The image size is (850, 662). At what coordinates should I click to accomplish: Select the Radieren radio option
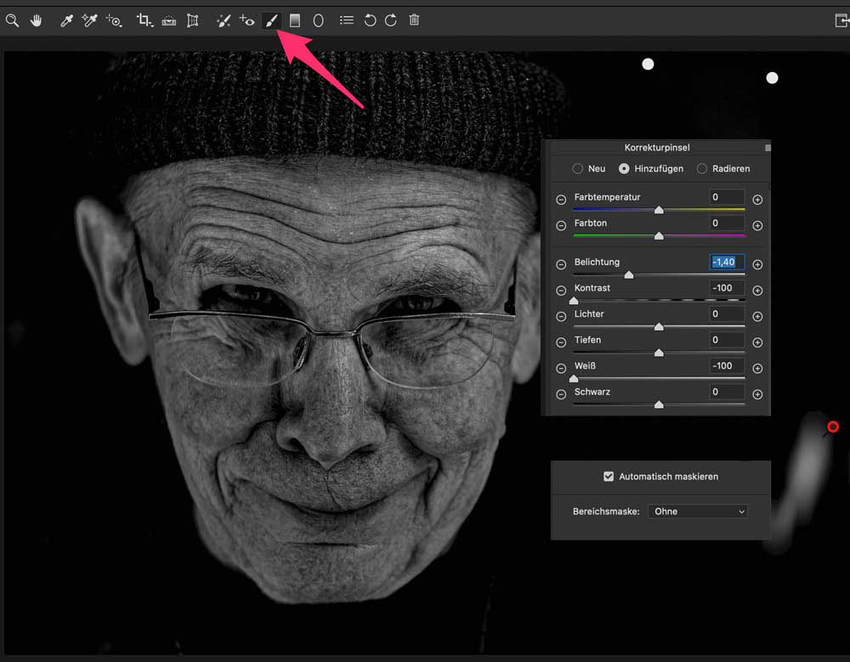(702, 168)
